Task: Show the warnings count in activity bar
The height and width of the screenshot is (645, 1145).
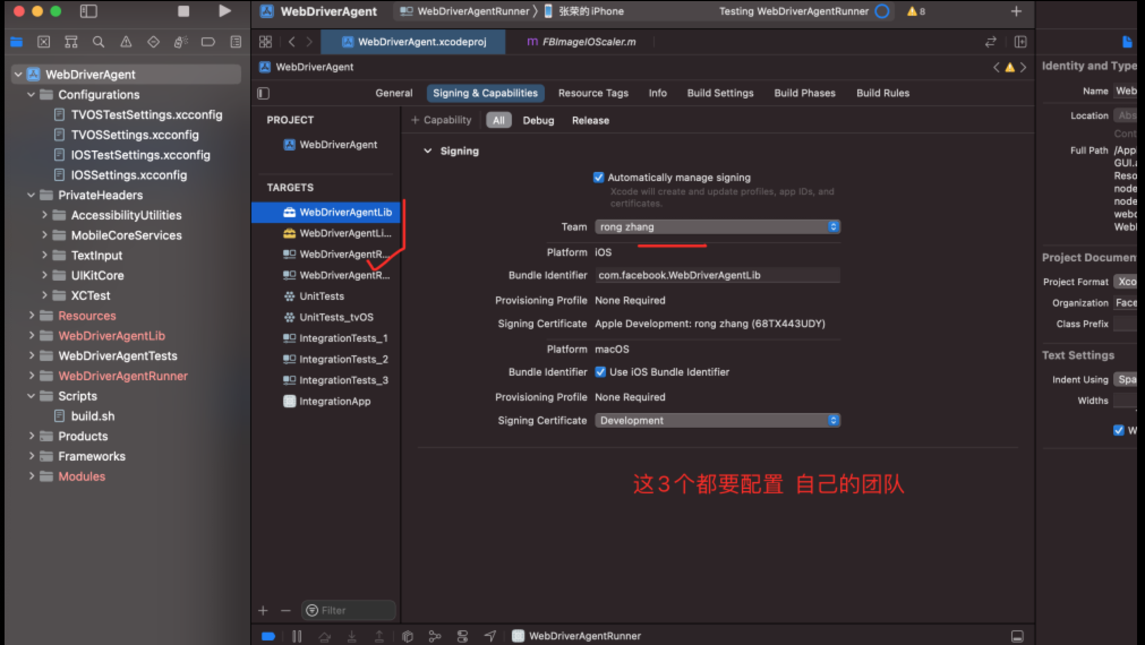Action: tap(916, 11)
